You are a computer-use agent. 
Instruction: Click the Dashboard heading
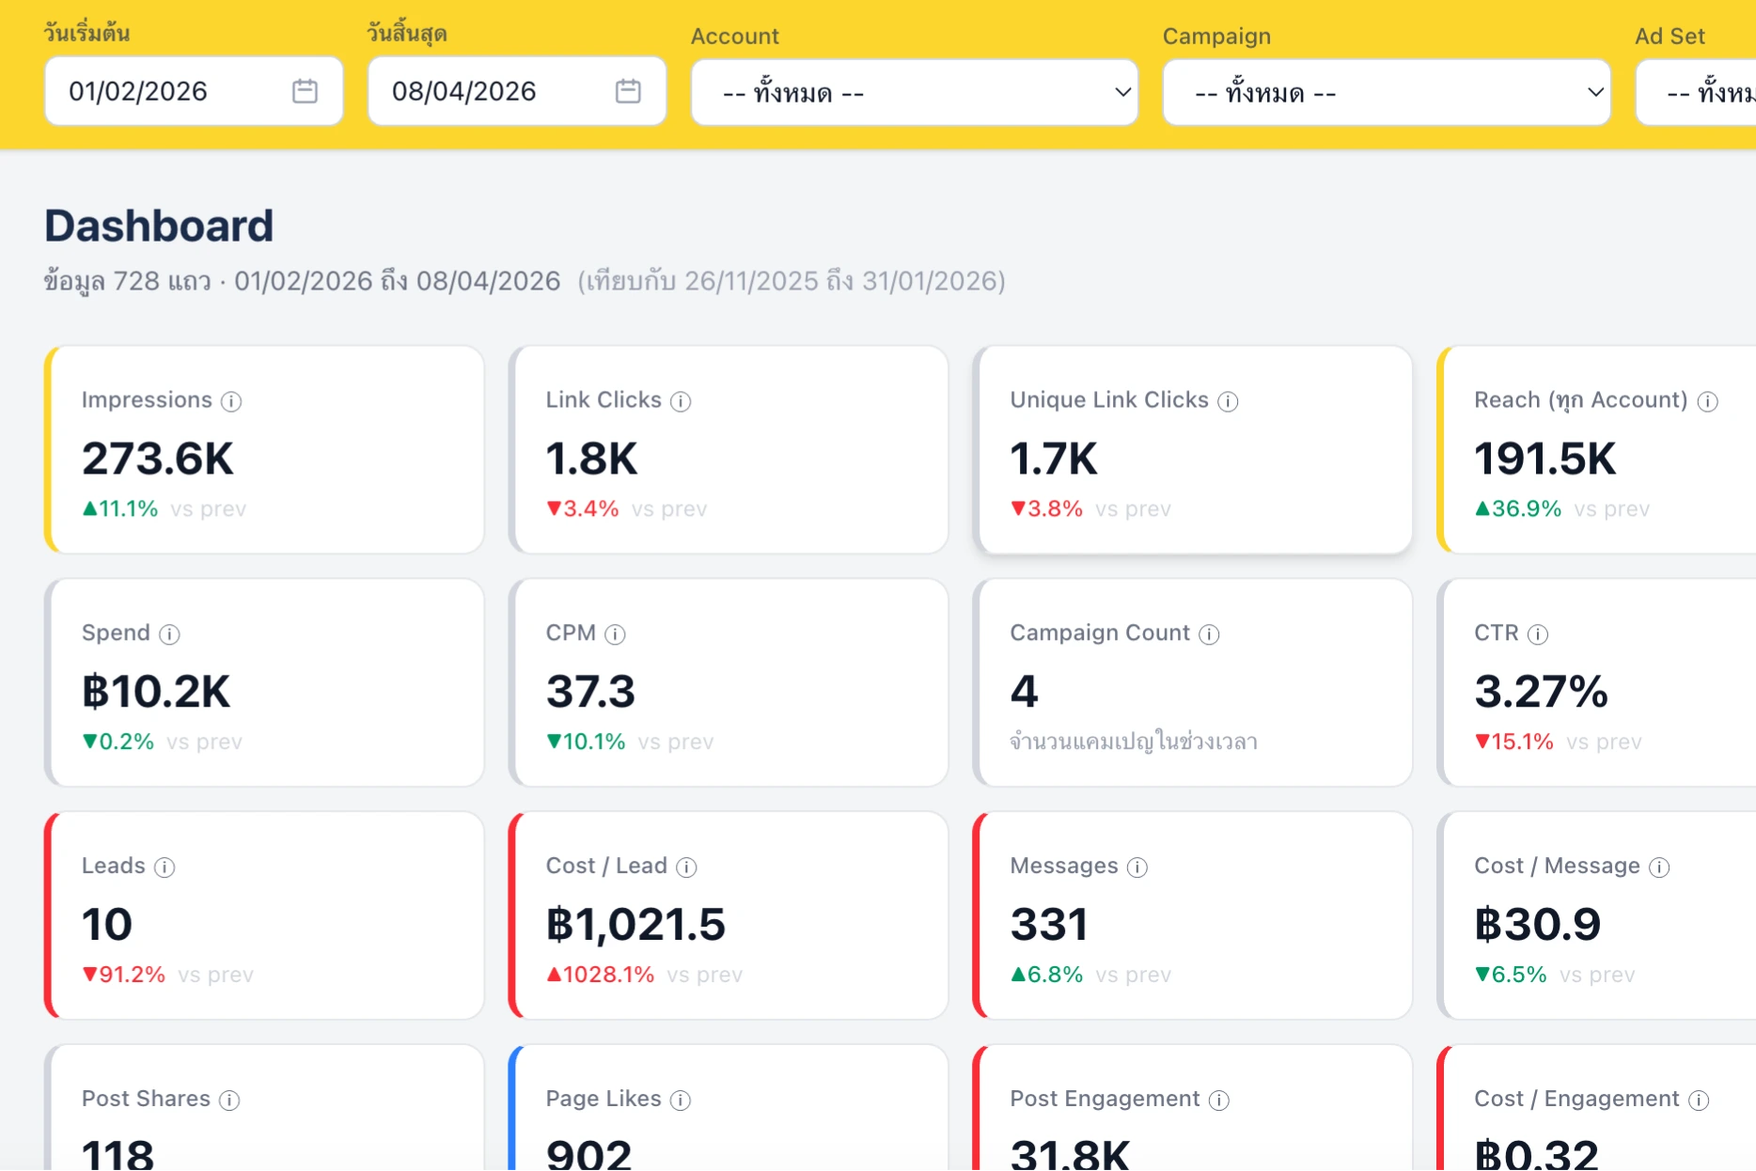click(159, 226)
